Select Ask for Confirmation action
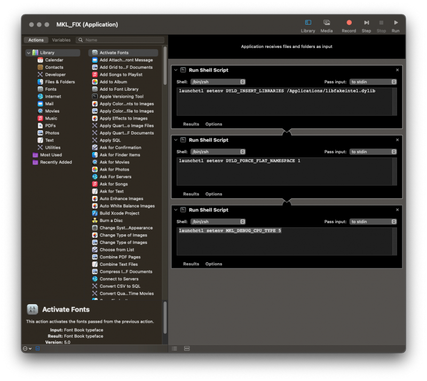 120,148
